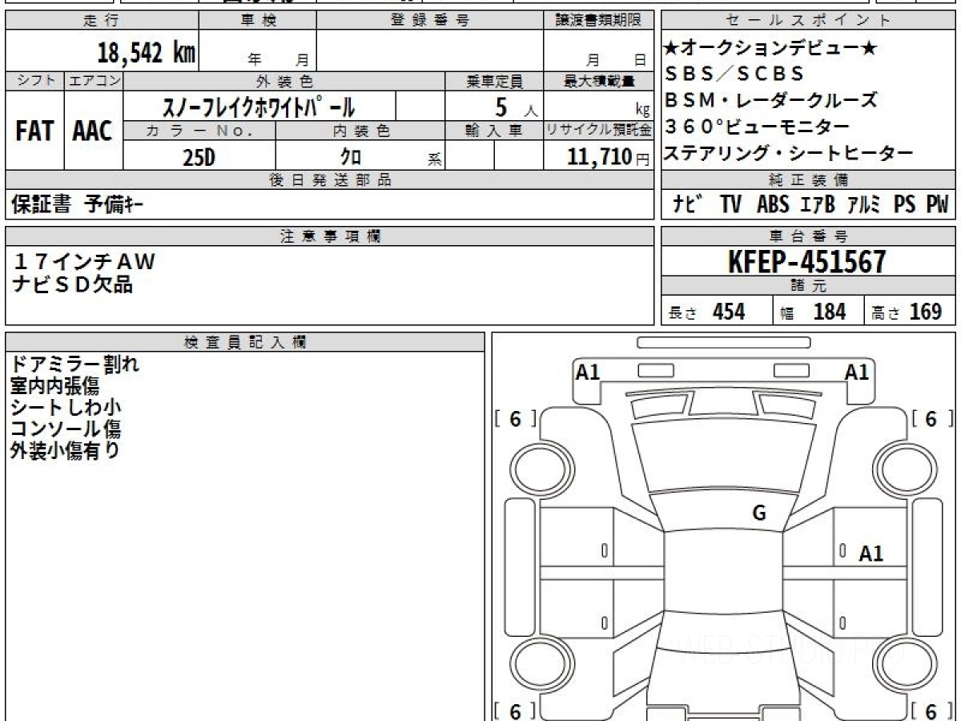Click the "エアコン" label
The image size is (961, 721).
[94, 81]
